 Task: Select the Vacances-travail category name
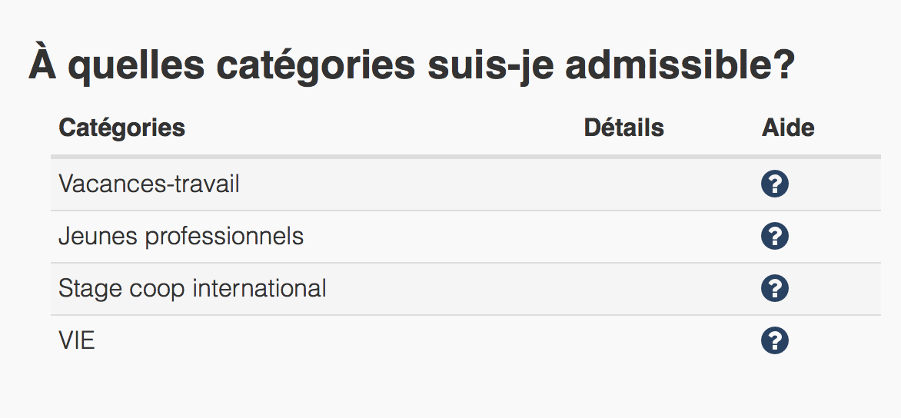149,184
